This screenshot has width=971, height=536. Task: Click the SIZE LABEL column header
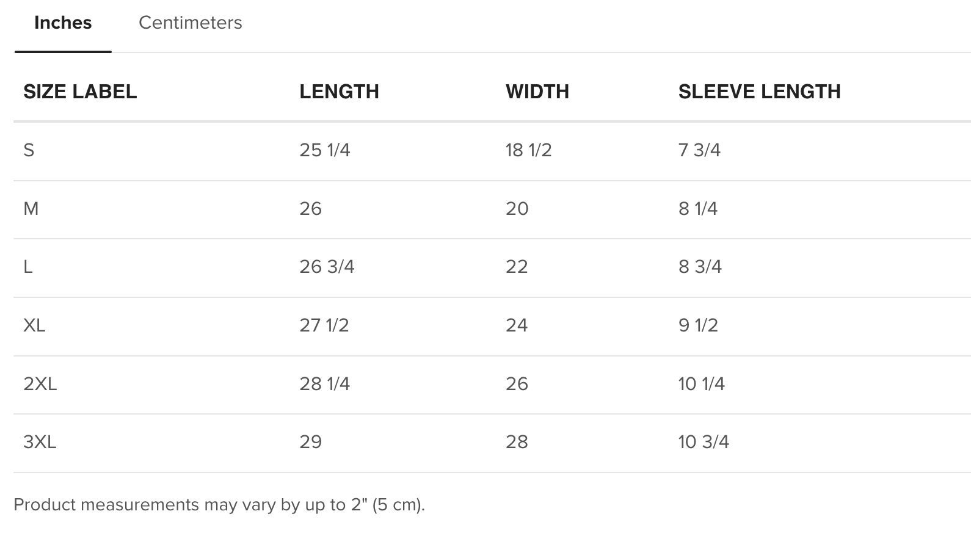pyautogui.click(x=80, y=92)
